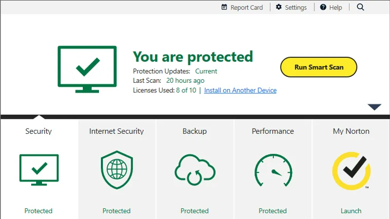This screenshot has width=390, height=219.
Task: Click the Security monitor checkmark icon
Action: tap(39, 170)
